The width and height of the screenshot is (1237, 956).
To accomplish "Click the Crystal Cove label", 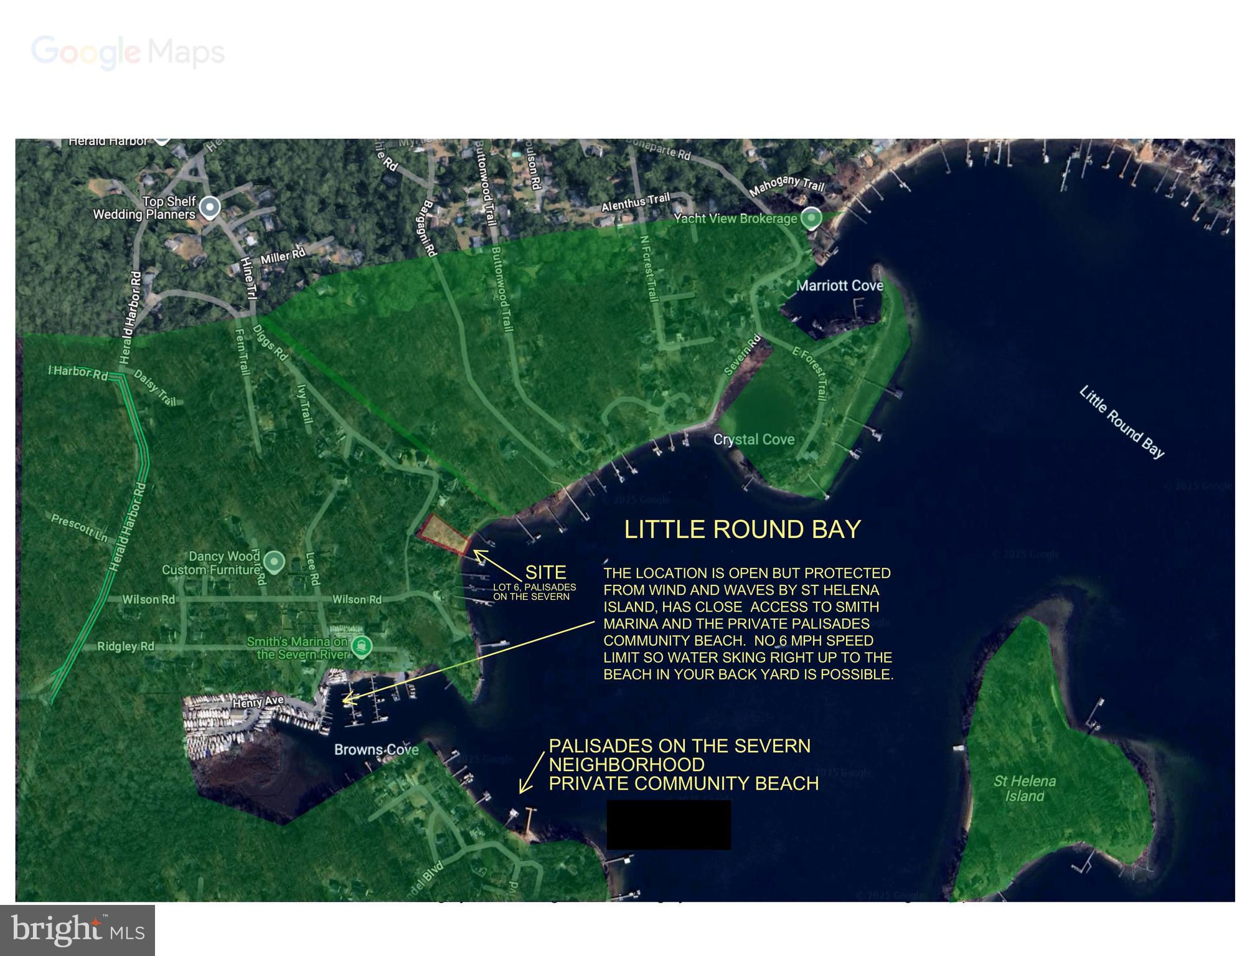I will (753, 440).
